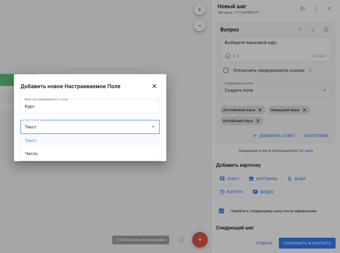This screenshot has height=253, width=340.
Task: Open the emoji picker in question field
Action: [228, 56]
